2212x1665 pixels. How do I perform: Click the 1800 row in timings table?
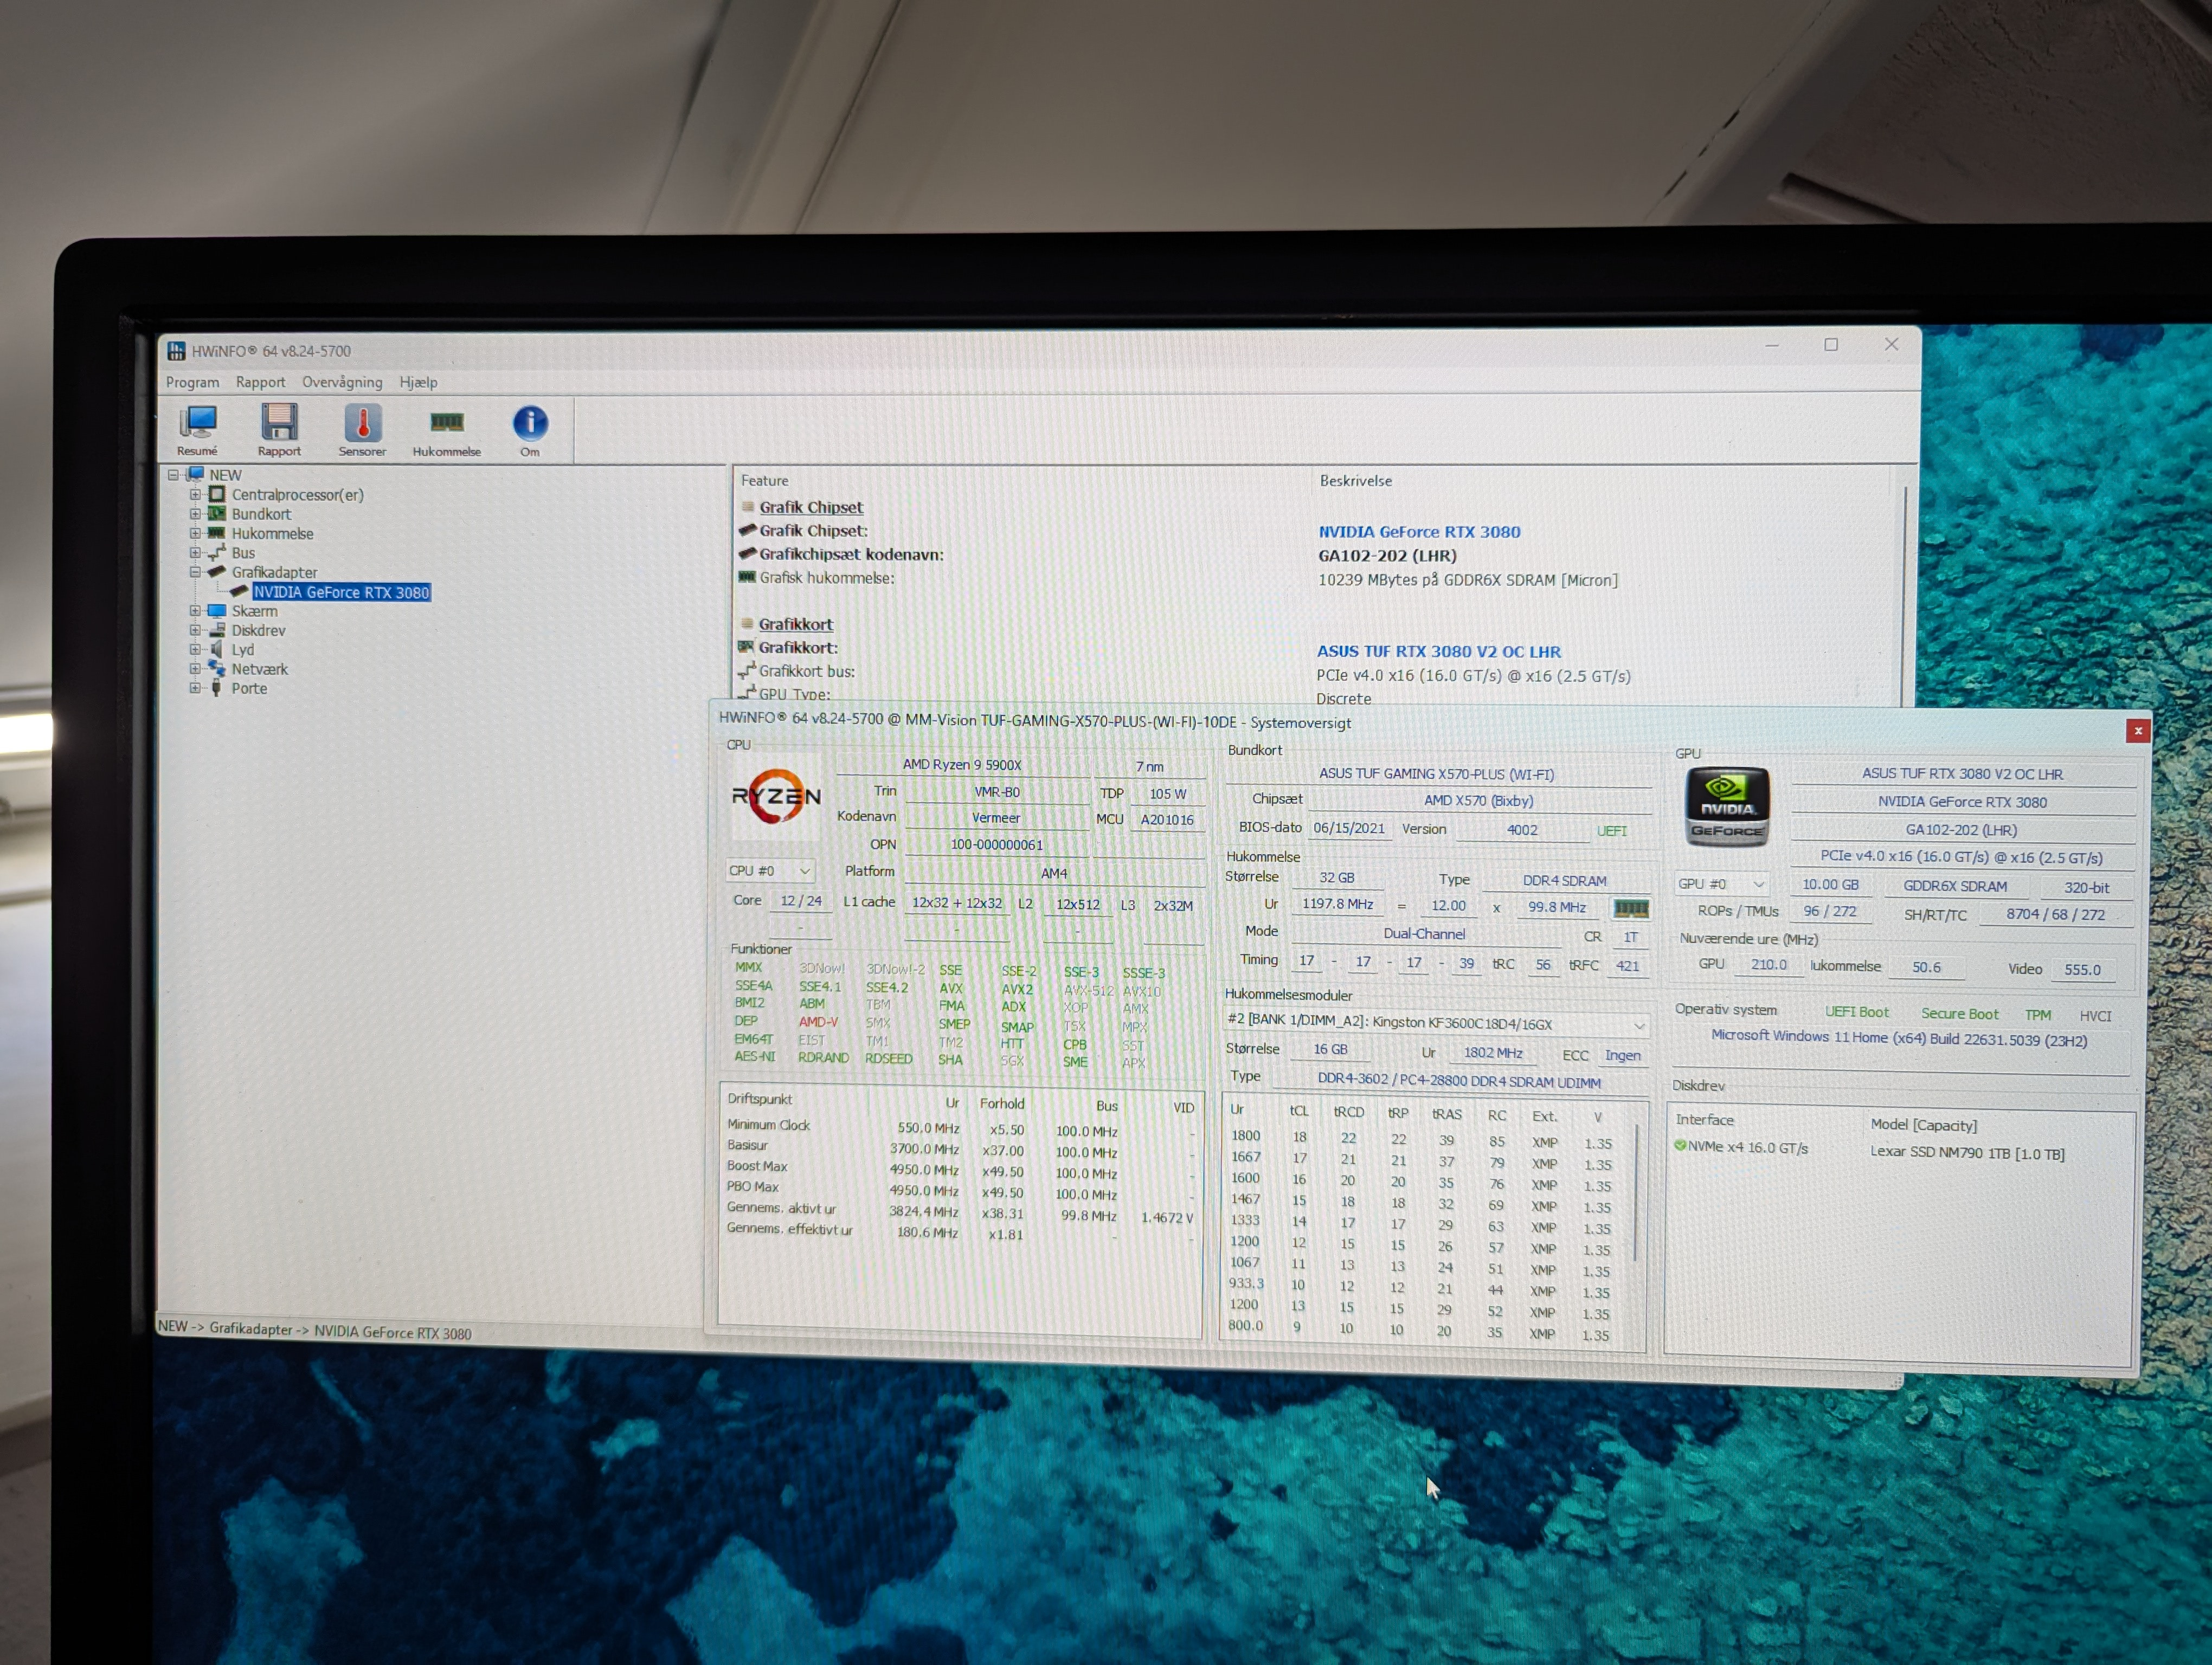[1421, 1139]
